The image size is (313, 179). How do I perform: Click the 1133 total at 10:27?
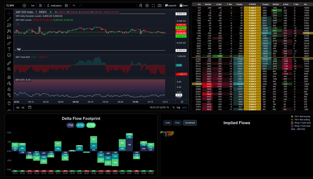point(129,171)
